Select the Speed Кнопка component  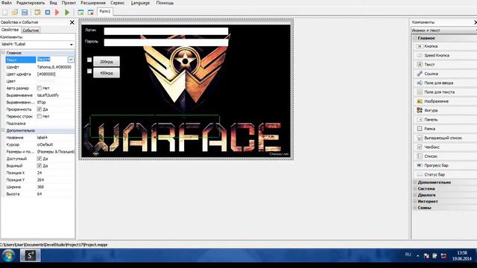tap(445, 55)
